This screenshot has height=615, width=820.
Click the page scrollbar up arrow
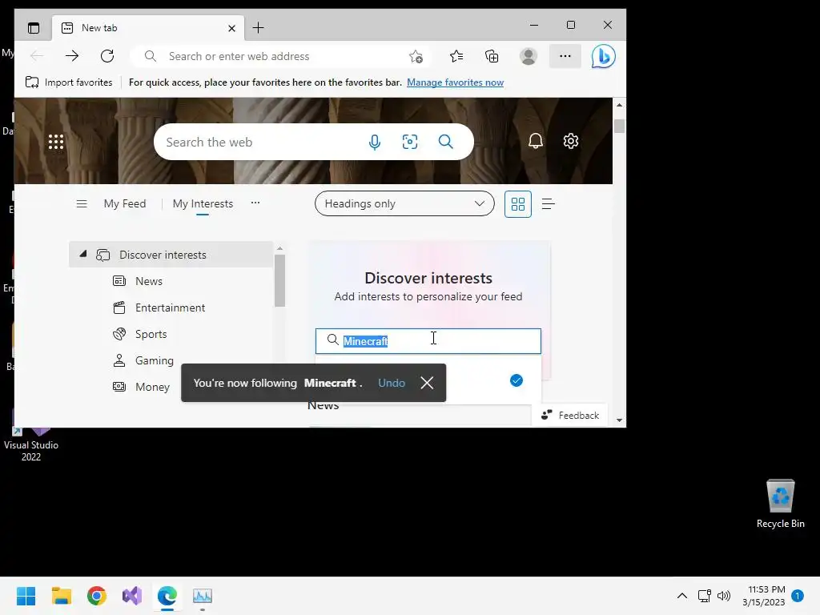tap(619, 105)
